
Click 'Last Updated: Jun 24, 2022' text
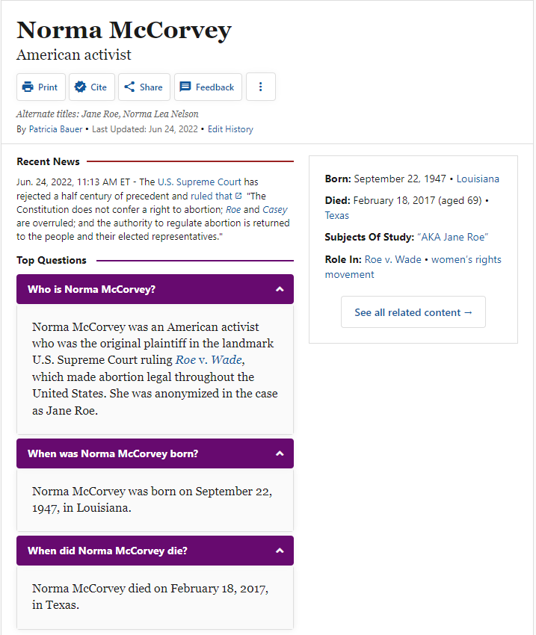click(x=144, y=129)
